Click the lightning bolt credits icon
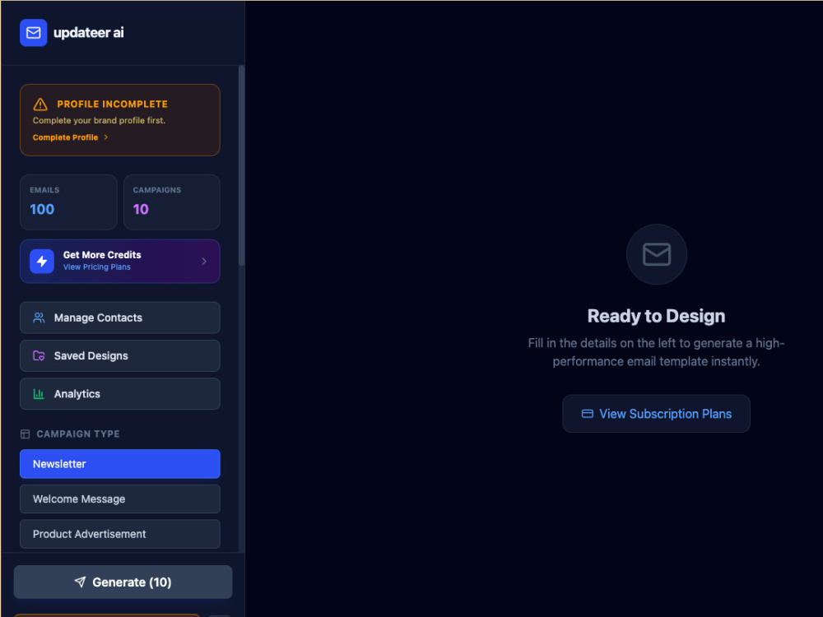This screenshot has height=617, width=823. click(42, 262)
